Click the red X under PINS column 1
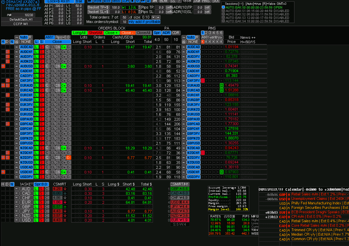Viewport: 349px width, 246px height. [202, 42]
